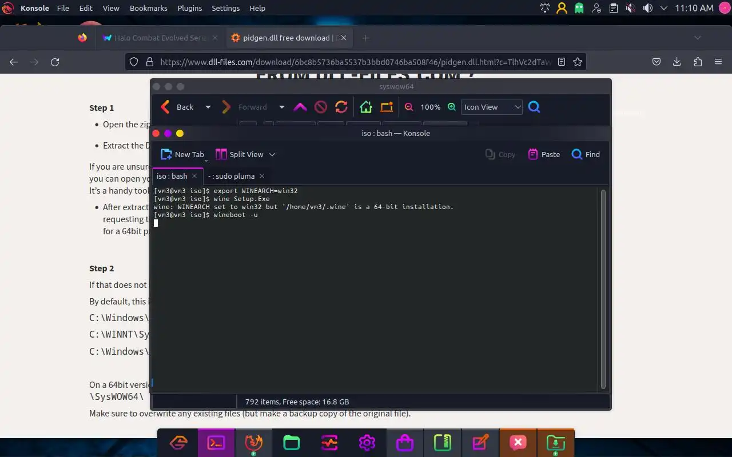Close the 'iso : bash' tab
The image size is (732, 457).
coord(194,176)
